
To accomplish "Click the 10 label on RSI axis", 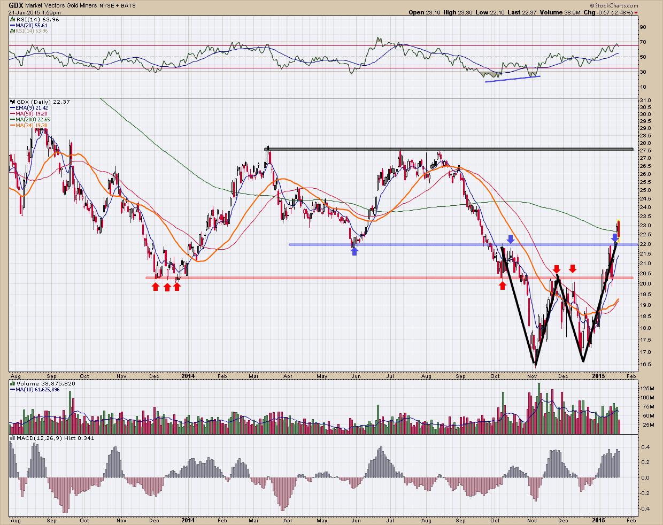I will click(x=643, y=87).
